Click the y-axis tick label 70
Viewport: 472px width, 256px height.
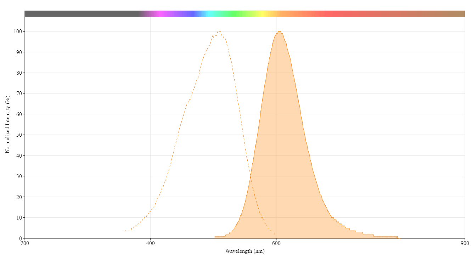pyautogui.click(x=19, y=93)
